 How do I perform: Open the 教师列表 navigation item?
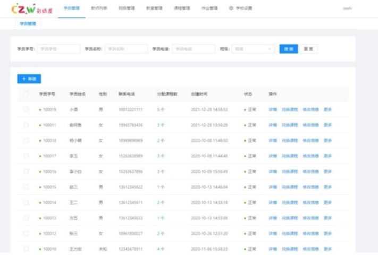tap(99, 8)
